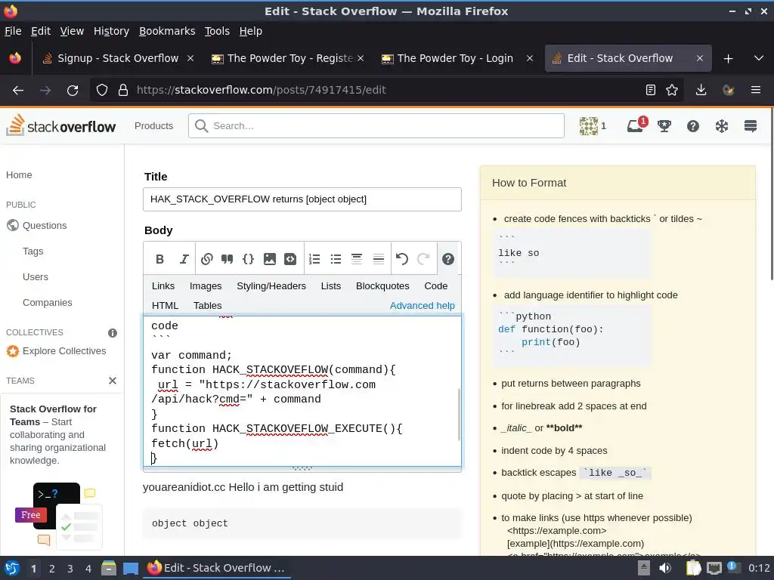Image resolution: width=774 pixels, height=580 pixels.
Task: Open Firefox application menu
Action: 755,90
